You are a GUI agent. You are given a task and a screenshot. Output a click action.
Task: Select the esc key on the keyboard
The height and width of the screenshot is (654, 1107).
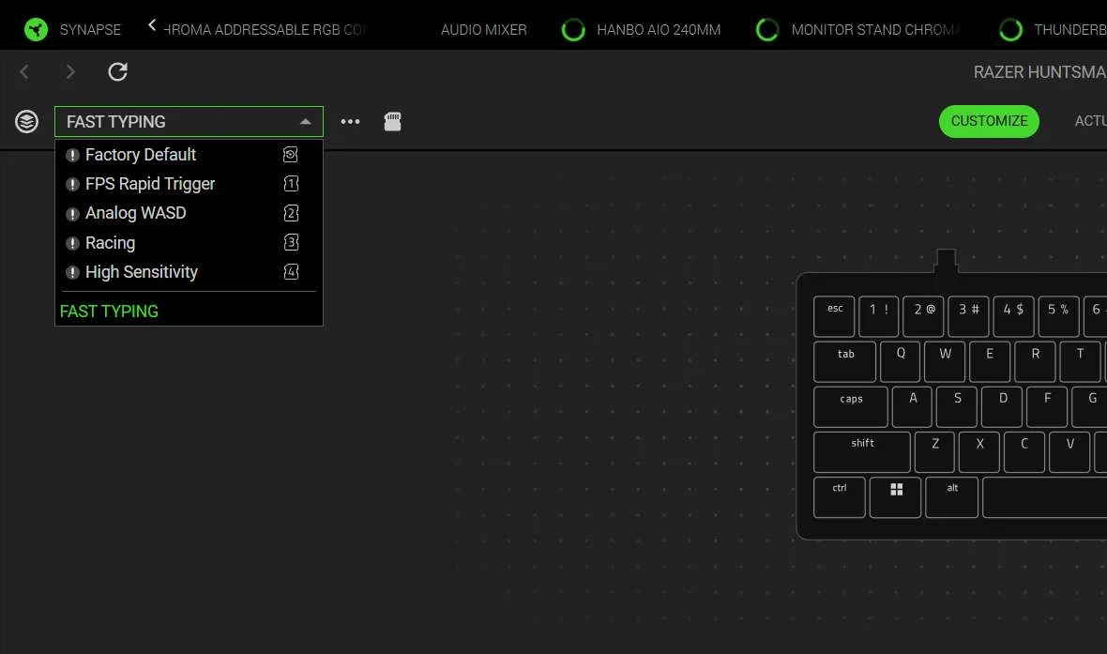pyautogui.click(x=835, y=316)
